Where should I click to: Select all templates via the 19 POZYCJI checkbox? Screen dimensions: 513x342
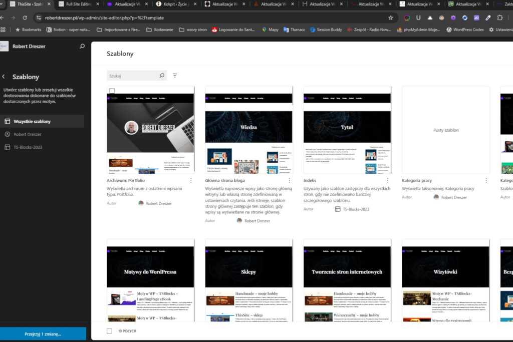tap(108, 331)
